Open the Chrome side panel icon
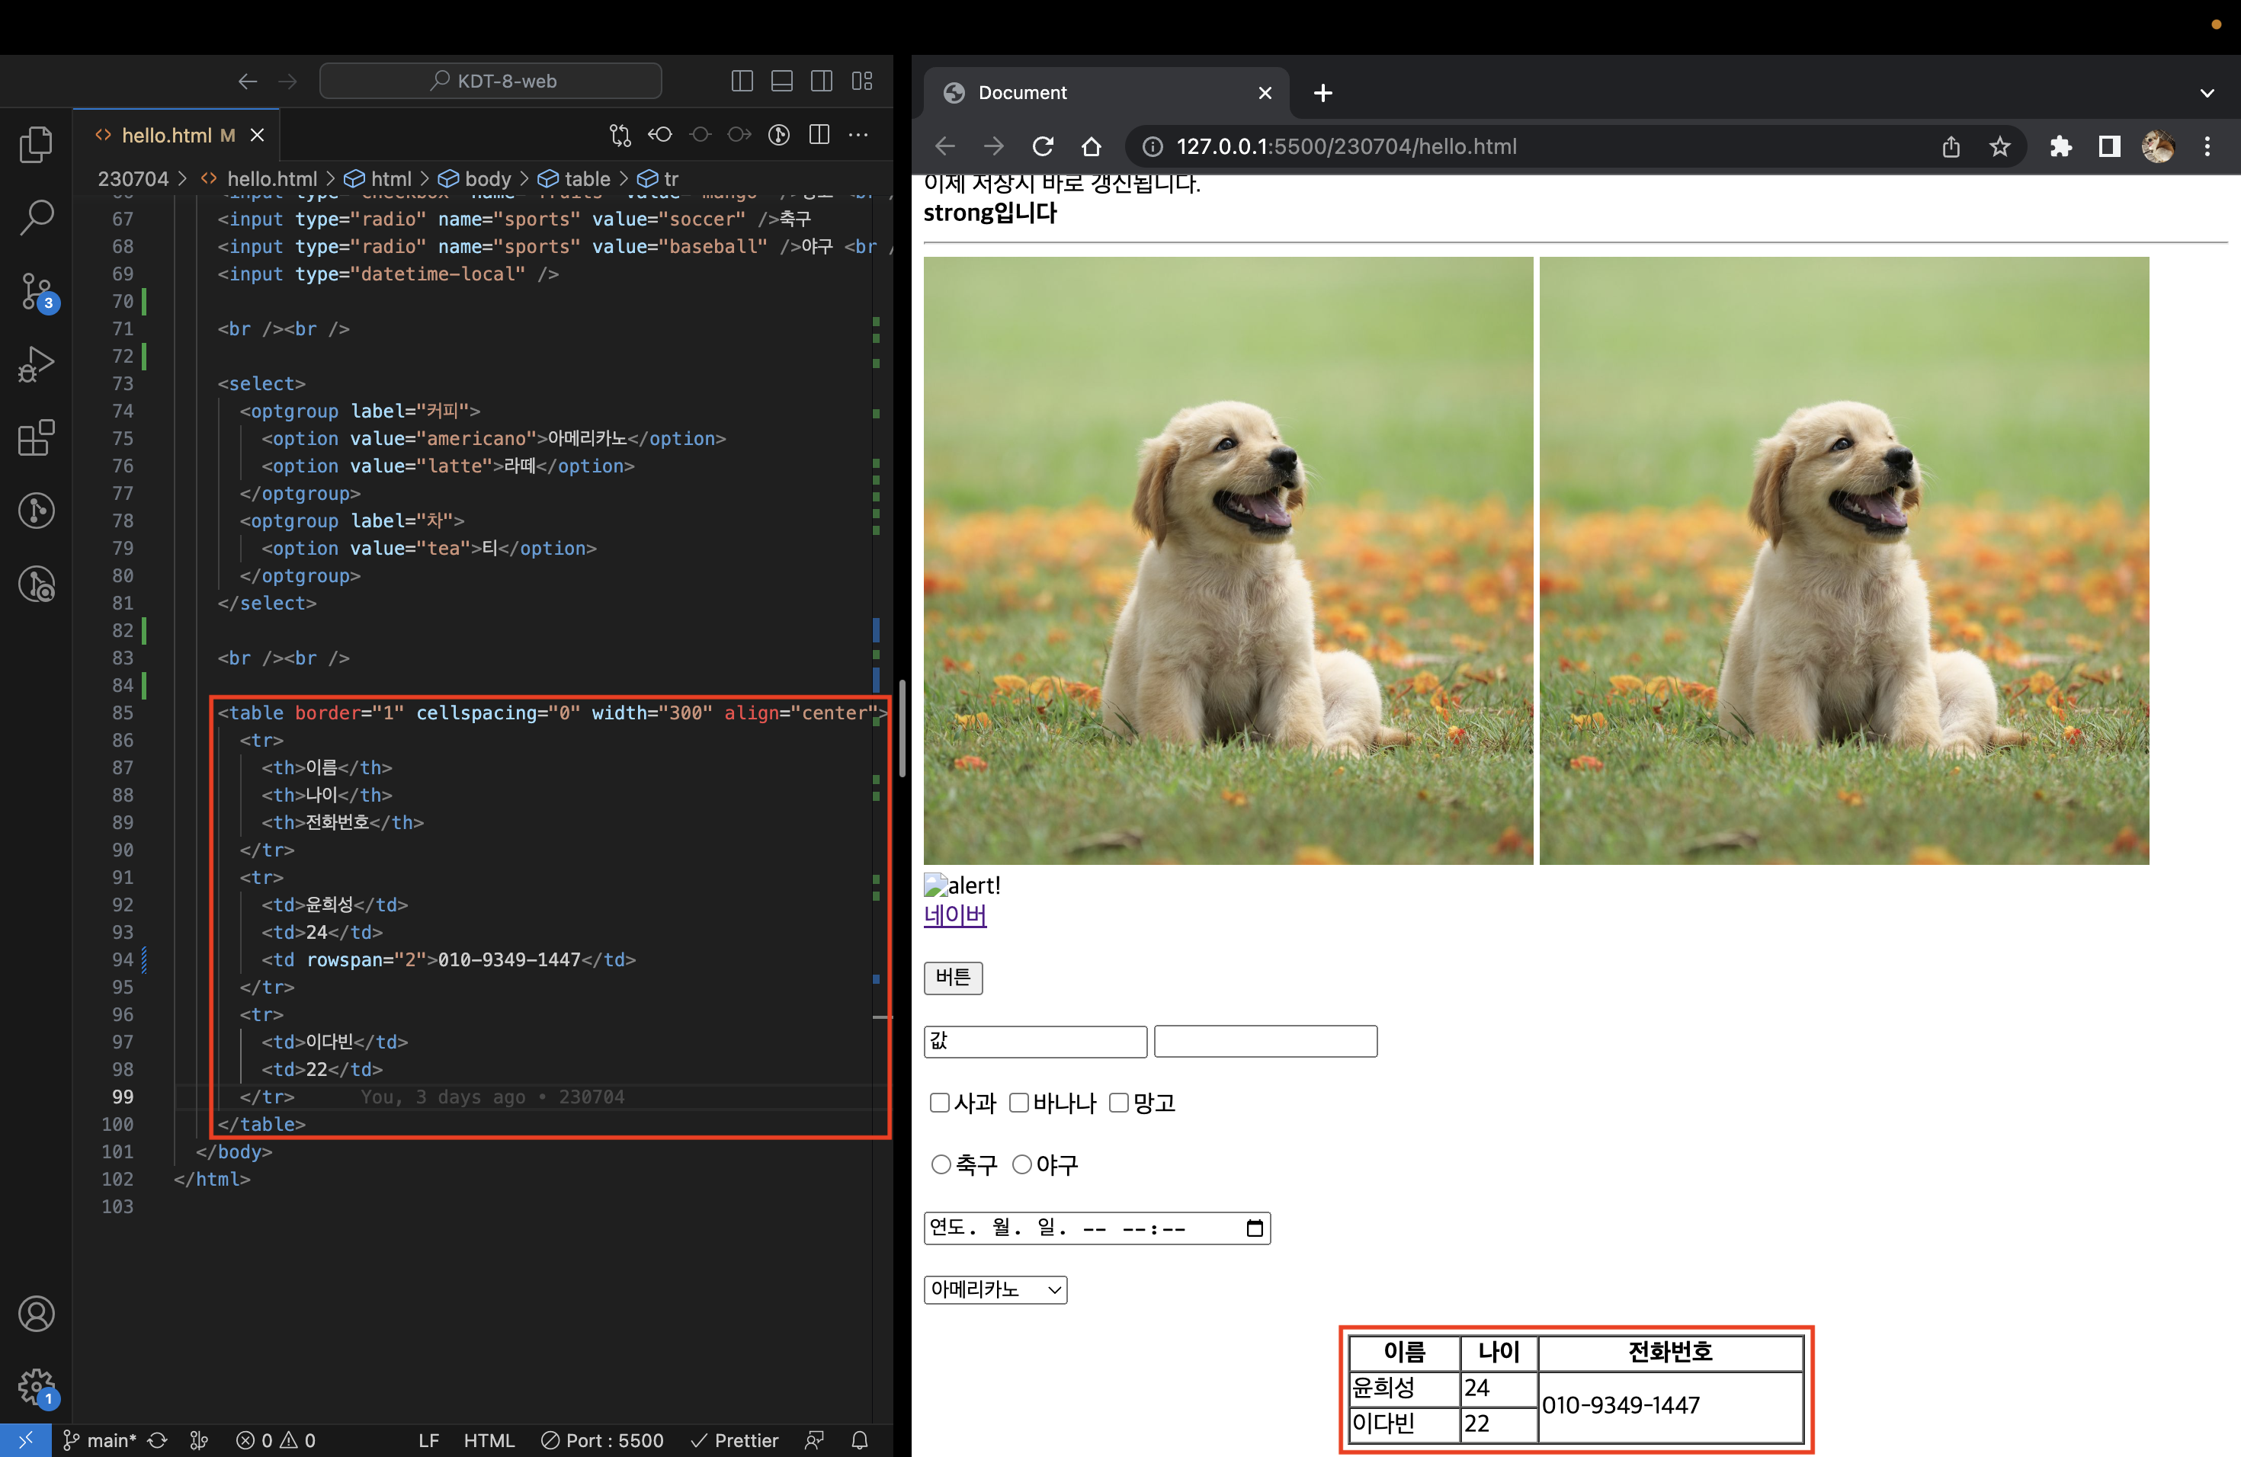The width and height of the screenshot is (2241, 1457). click(2109, 146)
